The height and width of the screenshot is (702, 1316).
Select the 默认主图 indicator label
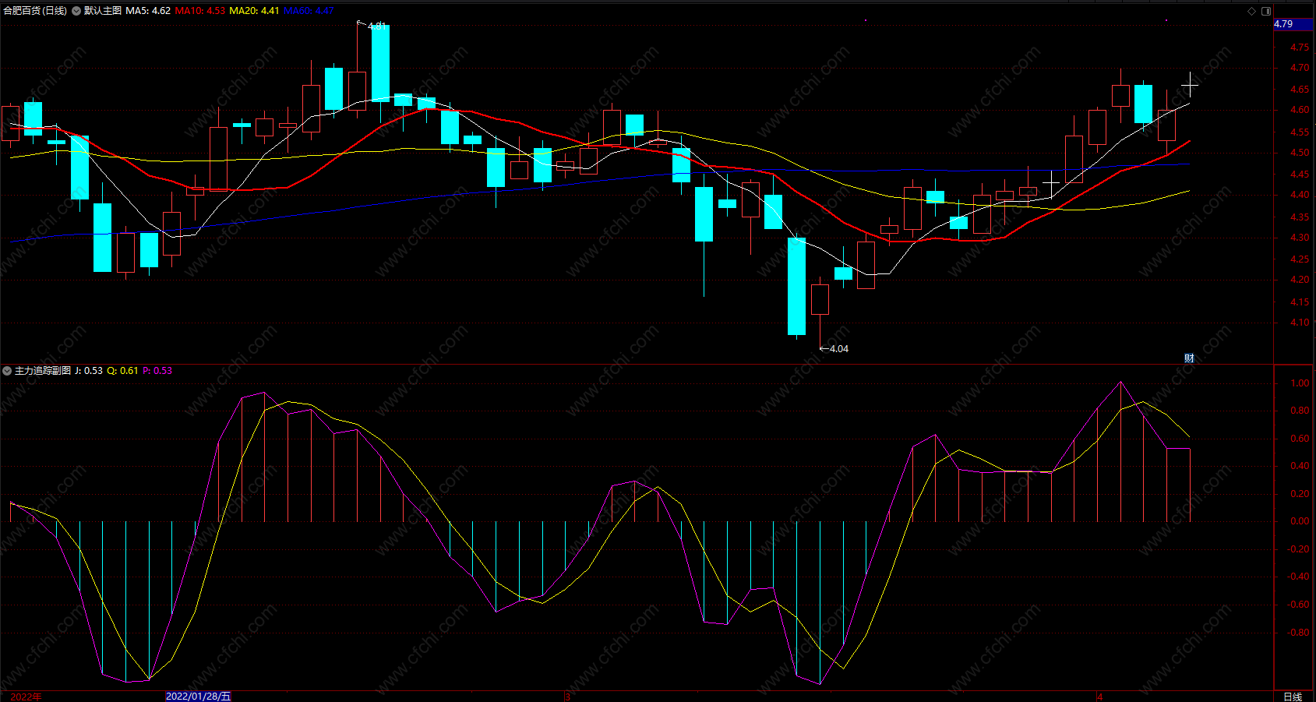103,11
